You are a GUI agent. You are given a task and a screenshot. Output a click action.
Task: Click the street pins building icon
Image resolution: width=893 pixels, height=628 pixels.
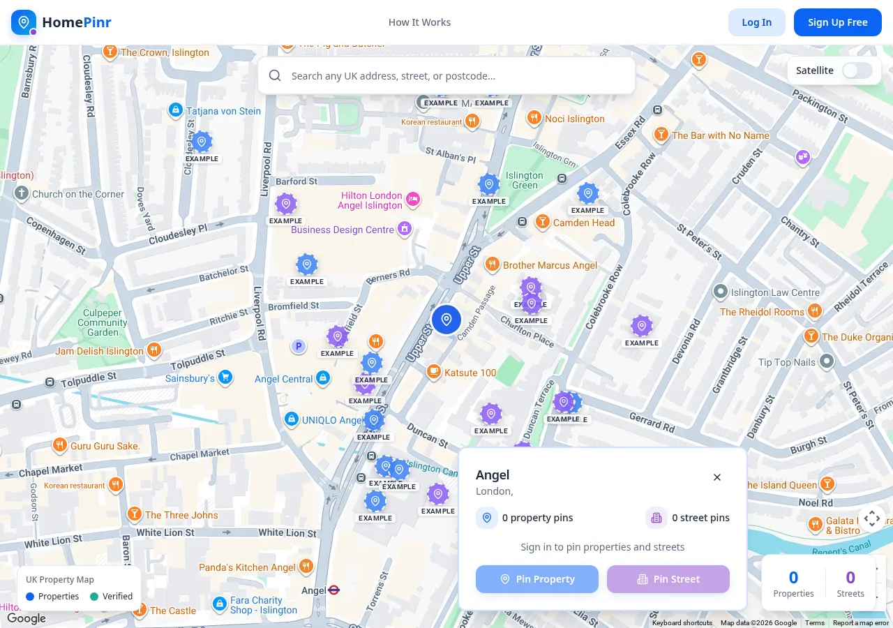(656, 518)
